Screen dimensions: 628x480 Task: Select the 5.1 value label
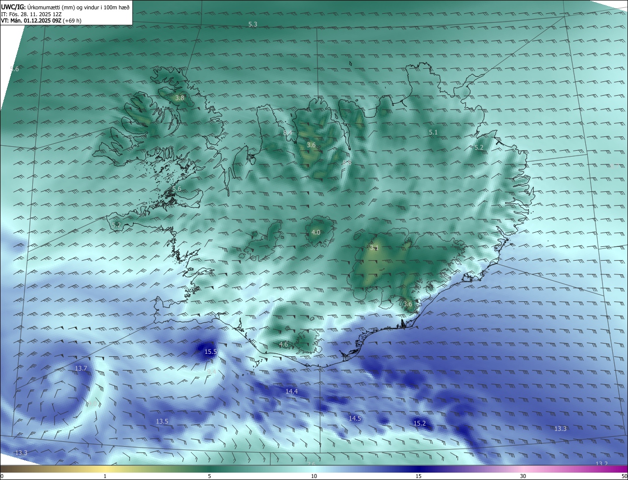click(433, 132)
